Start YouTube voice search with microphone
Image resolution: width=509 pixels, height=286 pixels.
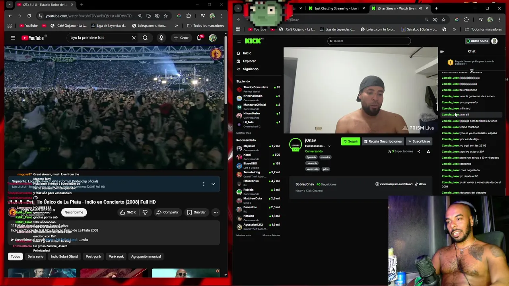[x=161, y=38]
